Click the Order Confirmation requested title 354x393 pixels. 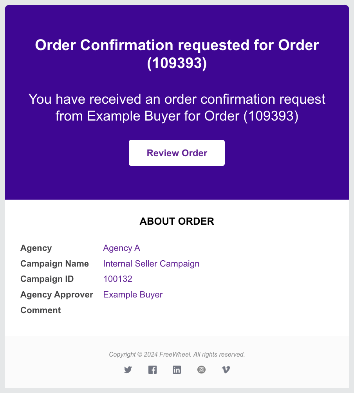pyautogui.click(x=177, y=54)
